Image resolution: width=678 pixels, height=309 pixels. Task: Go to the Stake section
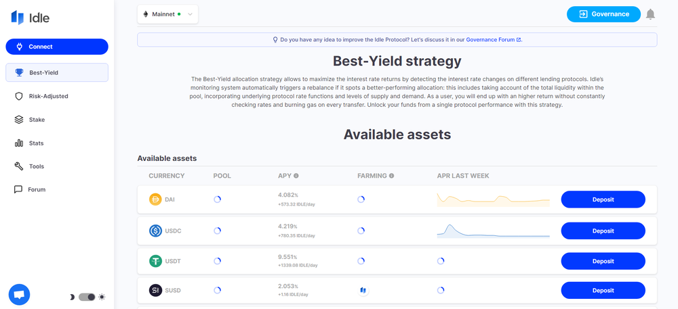pos(57,120)
